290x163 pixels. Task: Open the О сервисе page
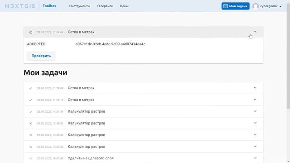(105, 6)
